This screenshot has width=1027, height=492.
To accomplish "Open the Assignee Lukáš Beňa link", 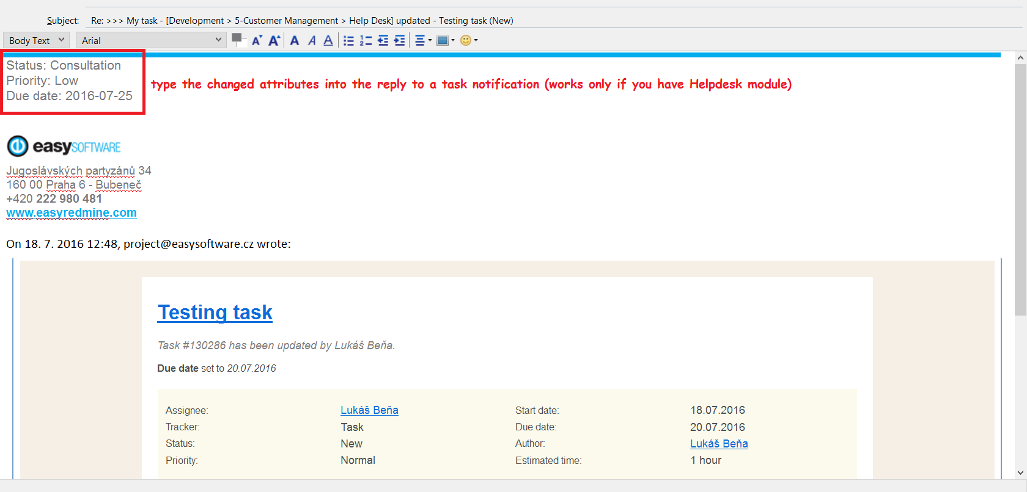I will [x=369, y=410].
